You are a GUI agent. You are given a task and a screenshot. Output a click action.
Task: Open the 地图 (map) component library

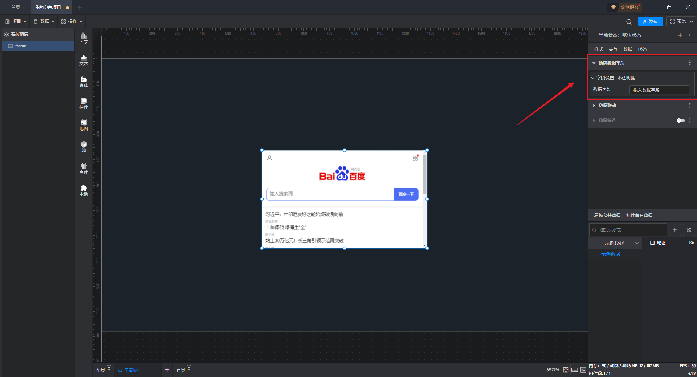pos(83,125)
